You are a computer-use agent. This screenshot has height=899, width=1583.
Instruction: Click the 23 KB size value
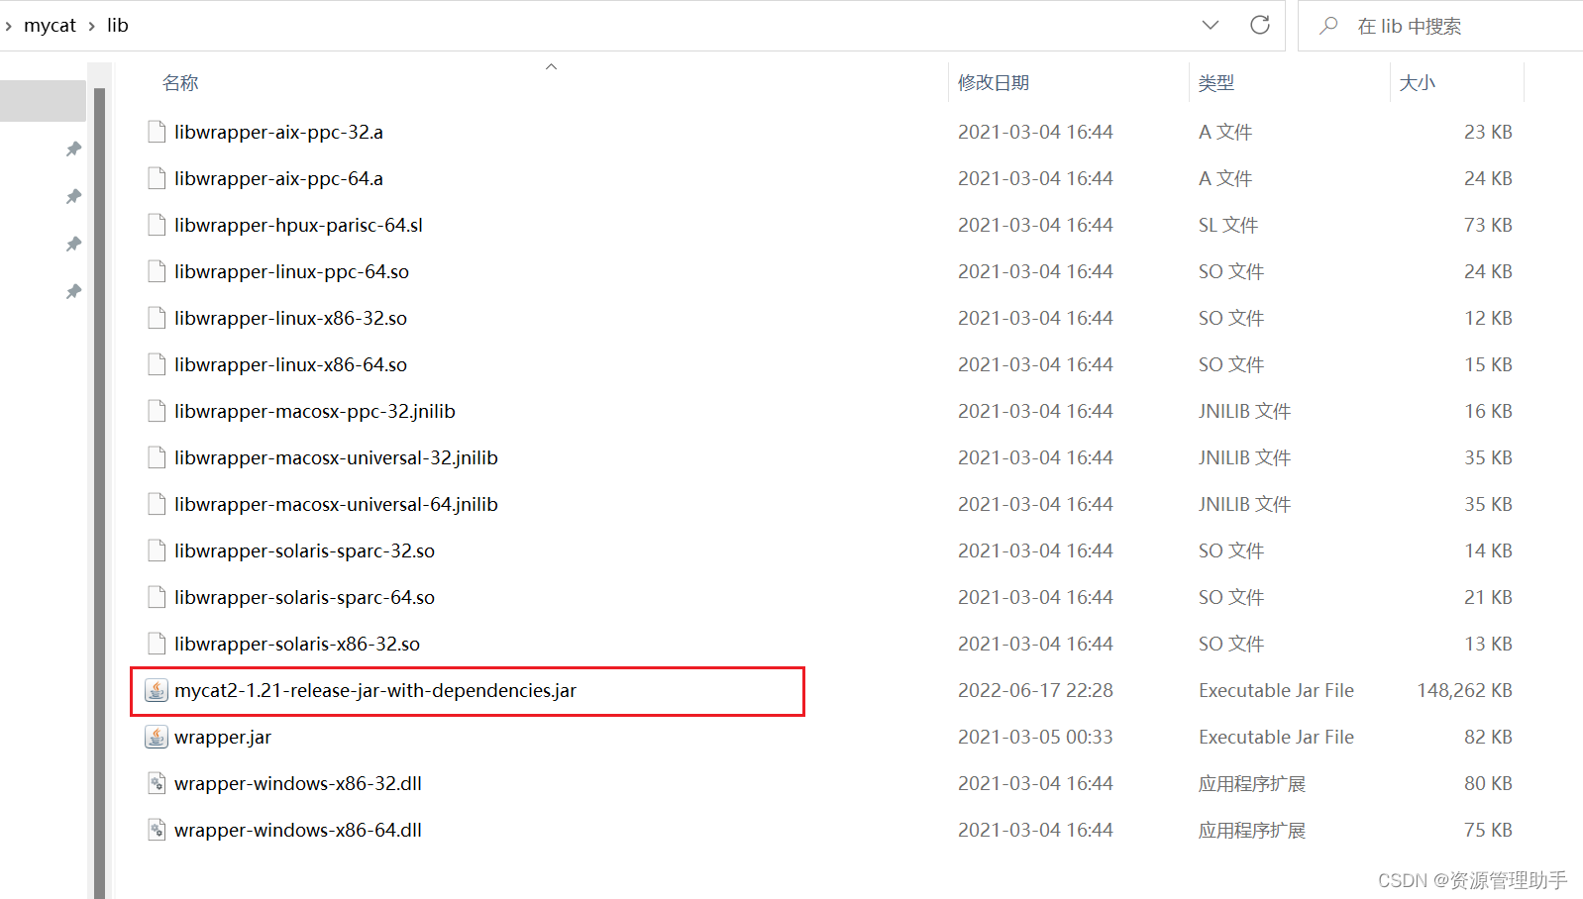click(1488, 132)
